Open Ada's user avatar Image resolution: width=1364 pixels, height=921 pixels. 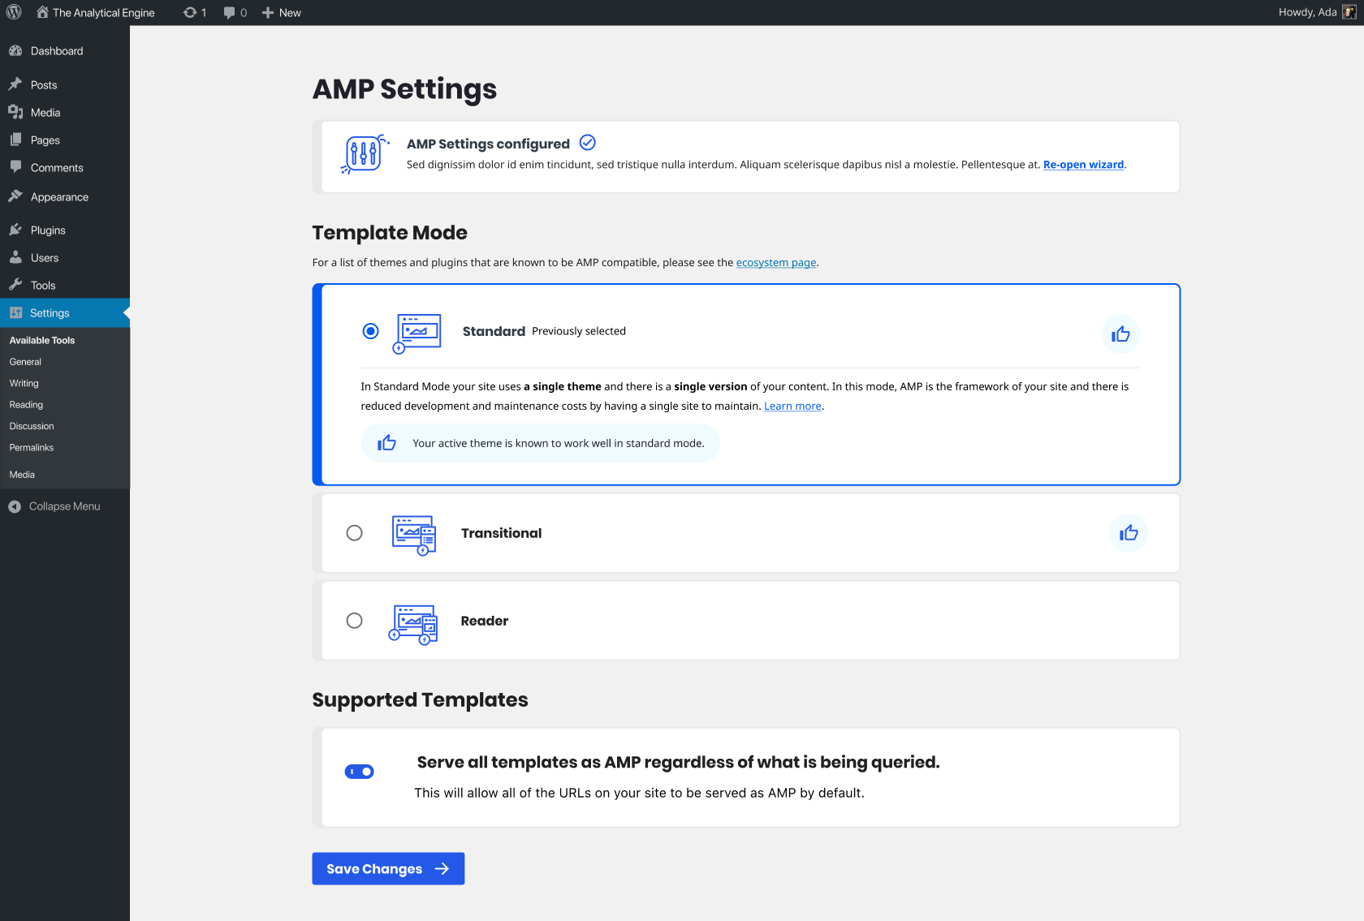(x=1349, y=12)
